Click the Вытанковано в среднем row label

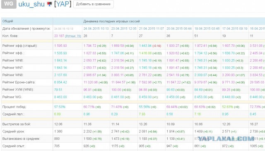(21, 139)
